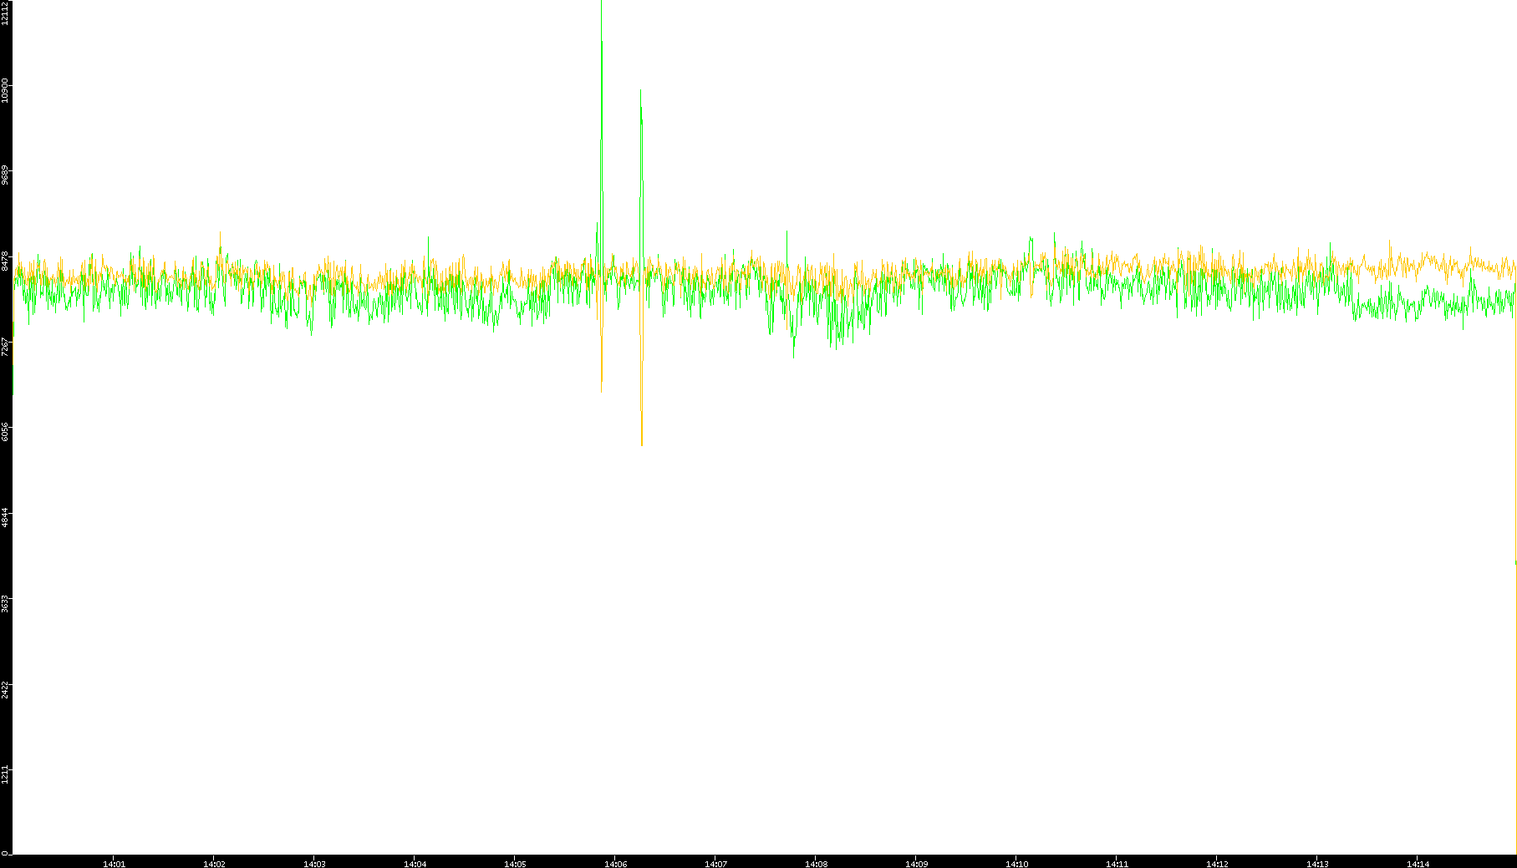Image resolution: width=1517 pixels, height=868 pixels.
Task: Click the lowest point of the deepest orange dip
Action: click(642, 444)
